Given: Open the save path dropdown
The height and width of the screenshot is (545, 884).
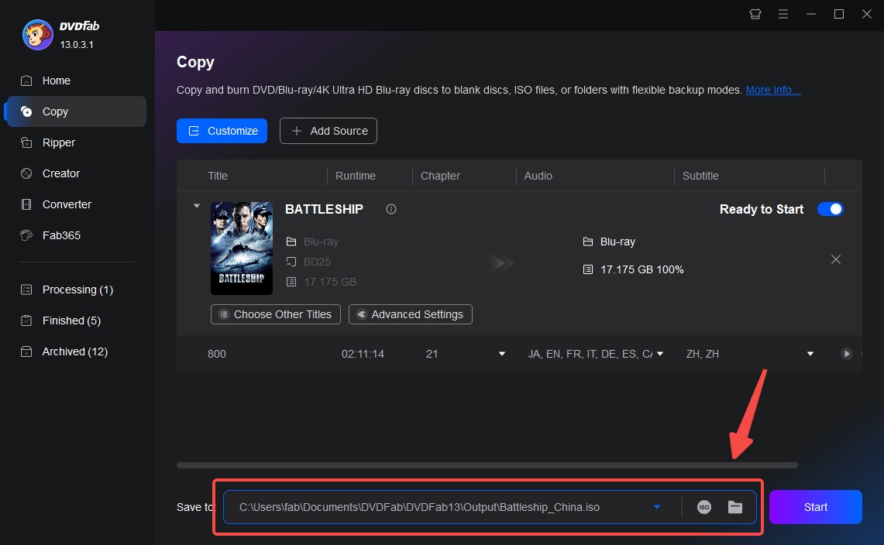Looking at the screenshot, I should 656,507.
